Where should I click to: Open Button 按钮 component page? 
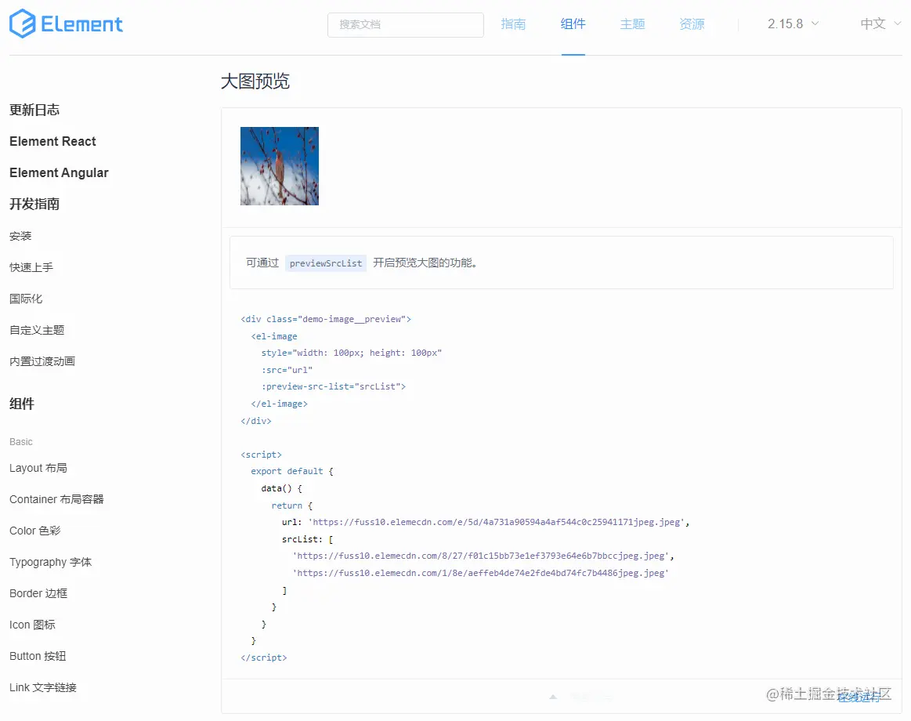(x=38, y=657)
